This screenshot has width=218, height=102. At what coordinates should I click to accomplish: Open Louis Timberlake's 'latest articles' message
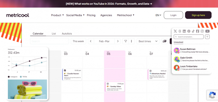point(193,69)
